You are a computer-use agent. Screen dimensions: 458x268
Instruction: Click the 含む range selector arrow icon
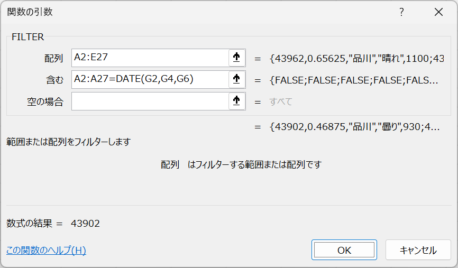pos(236,79)
